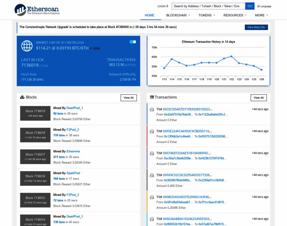Open the Etherscan logo home link
This screenshot has height=226, width=287.
click(37, 10)
